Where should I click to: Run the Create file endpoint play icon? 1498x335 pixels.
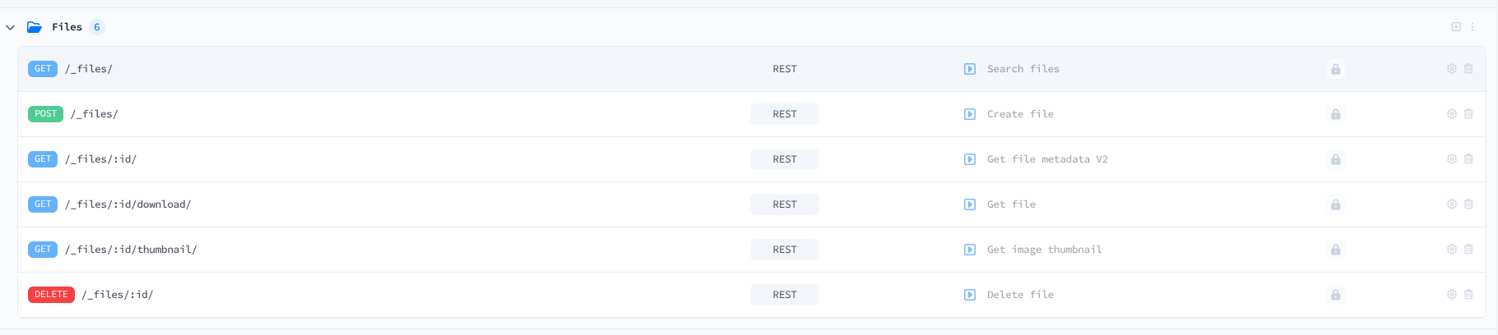pos(970,114)
